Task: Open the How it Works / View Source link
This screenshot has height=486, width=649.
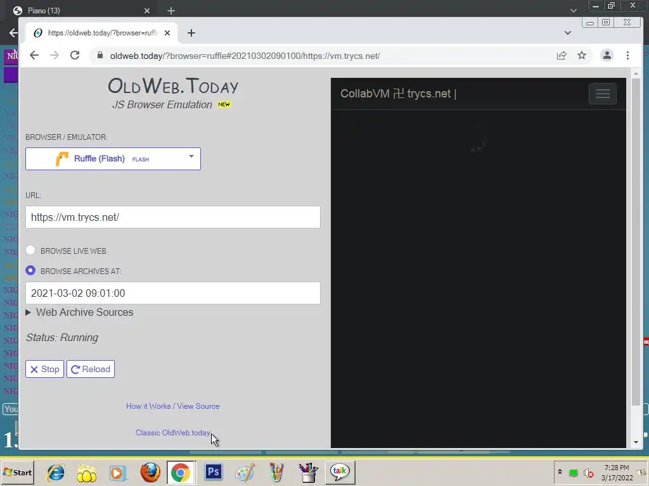Action: (x=172, y=406)
